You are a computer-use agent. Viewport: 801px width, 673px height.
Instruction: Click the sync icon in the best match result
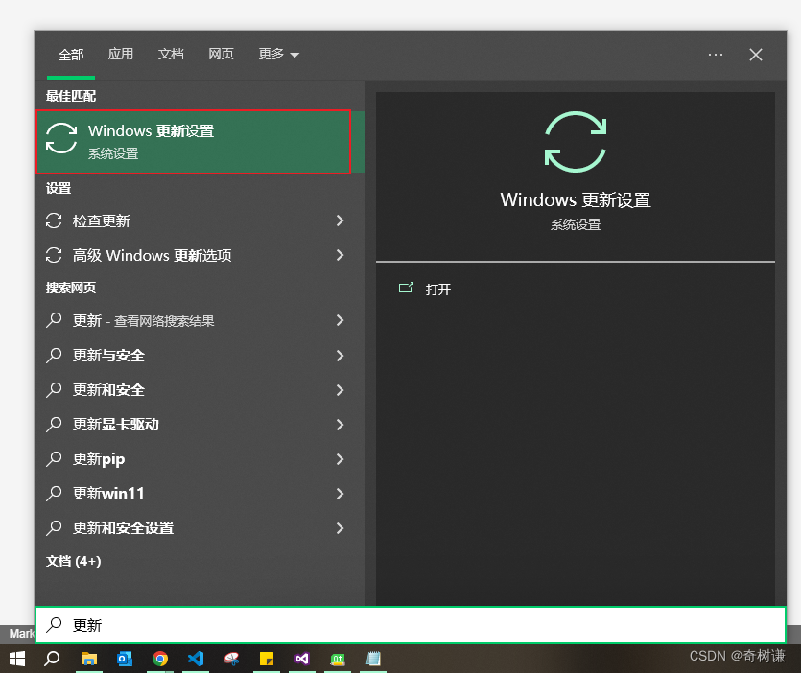(x=61, y=138)
